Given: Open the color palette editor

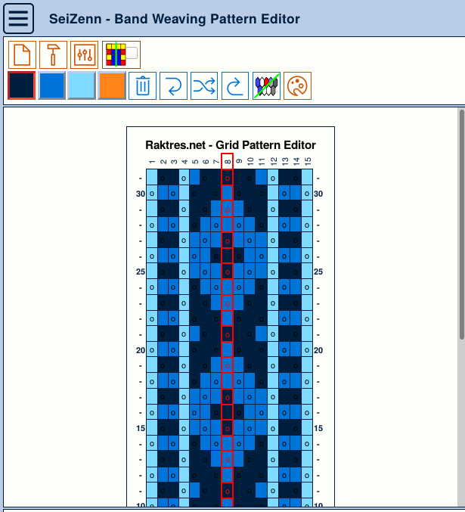Looking at the screenshot, I should coord(297,86).
